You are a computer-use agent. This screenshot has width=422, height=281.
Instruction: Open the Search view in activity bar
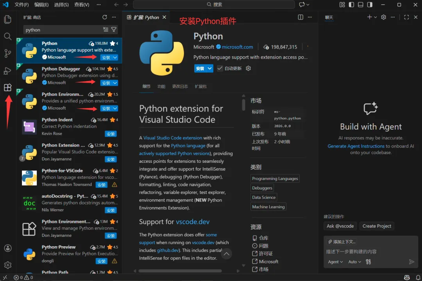click(7, 36)
